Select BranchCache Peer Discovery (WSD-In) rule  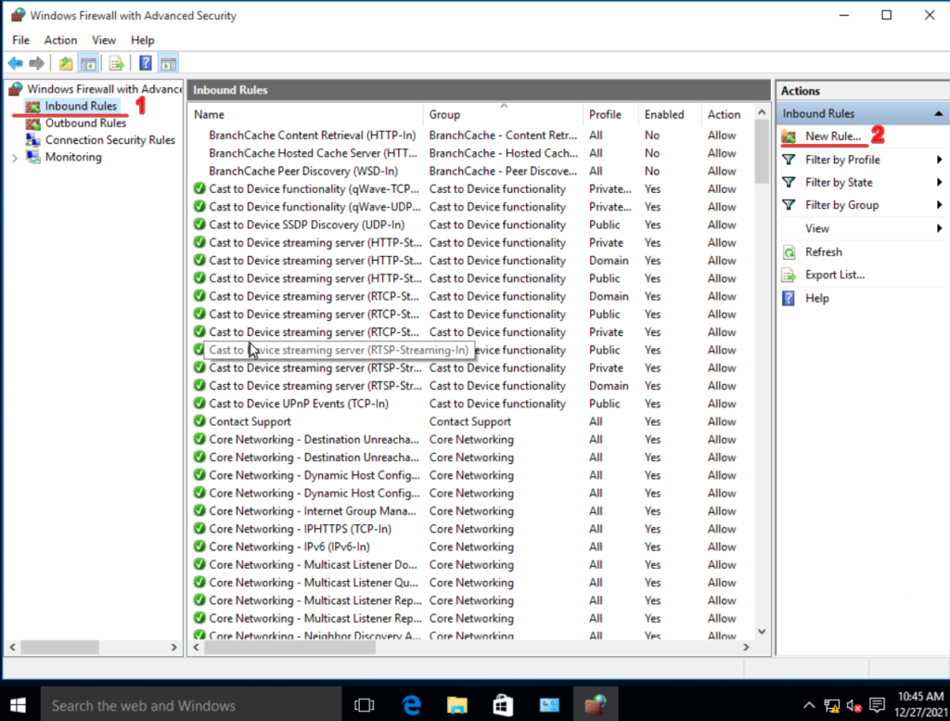(x=303, y=171)
